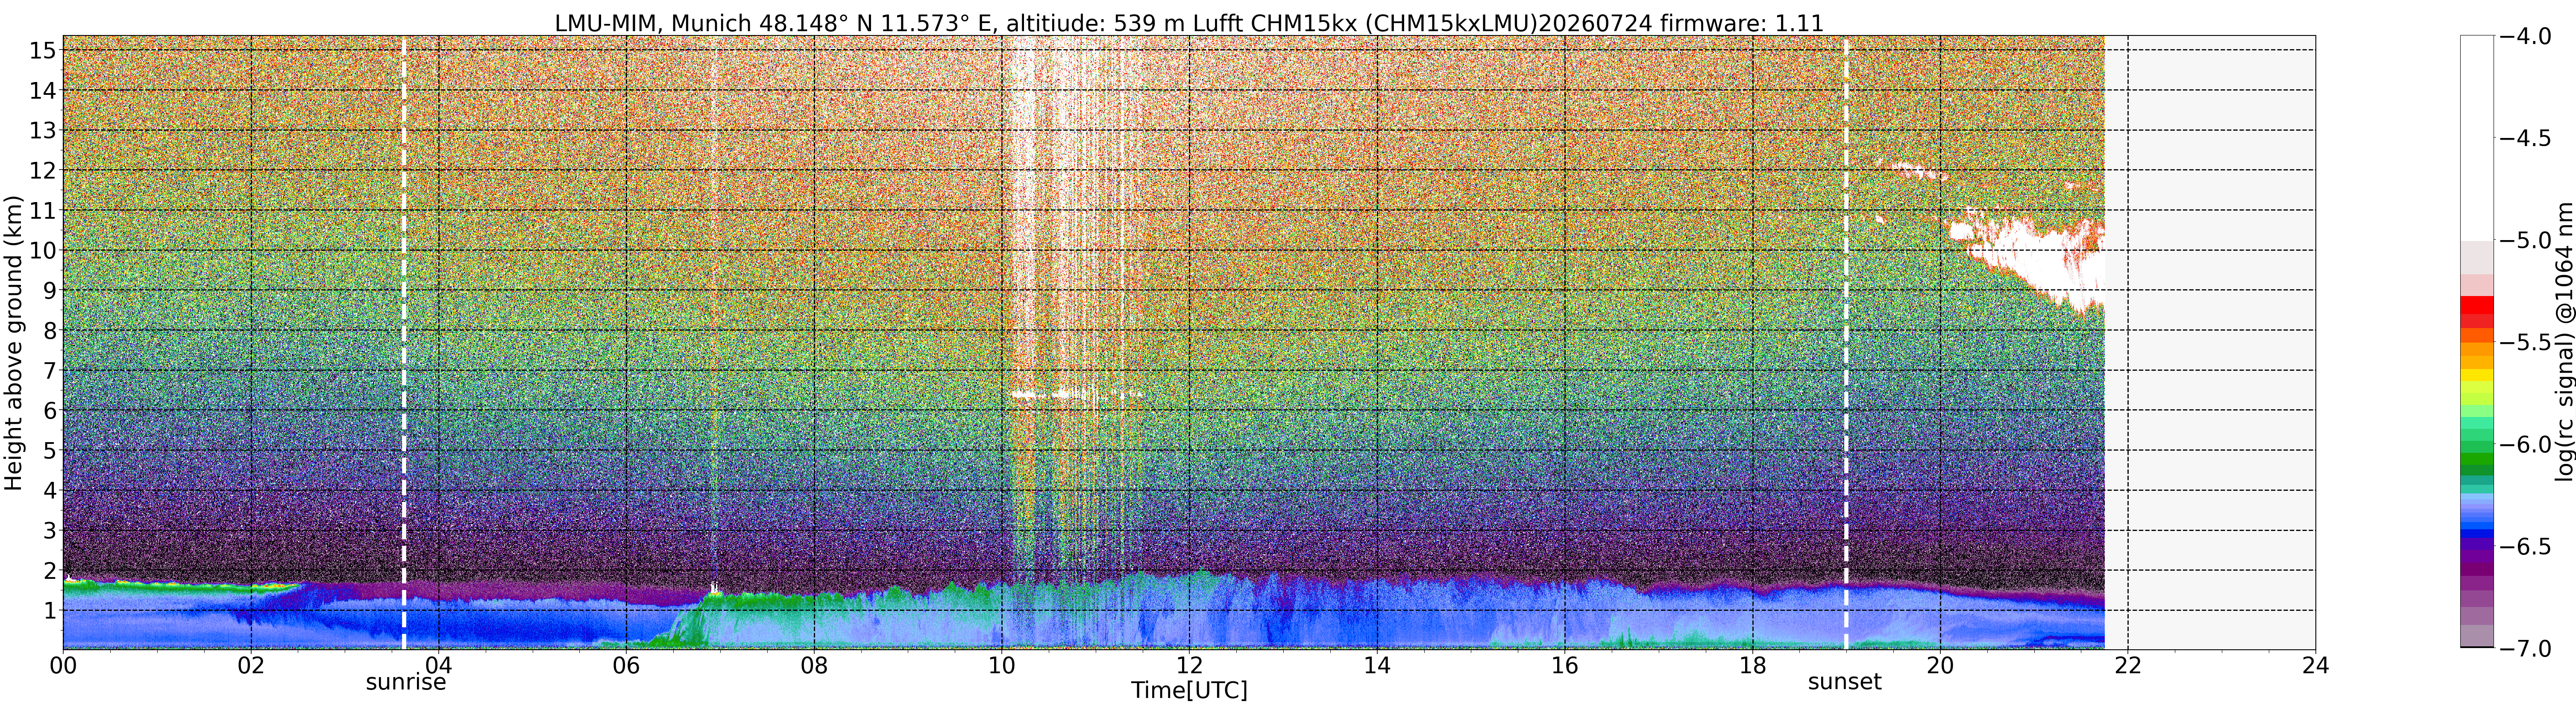Click the time axis tick "10"
This screenshot has height=704, width=2576.
pyautogui.click(x=1002, y=666)
